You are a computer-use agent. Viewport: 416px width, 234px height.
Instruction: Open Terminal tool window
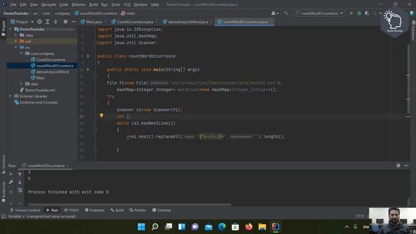pyautogui.click(x=162, y=210)
